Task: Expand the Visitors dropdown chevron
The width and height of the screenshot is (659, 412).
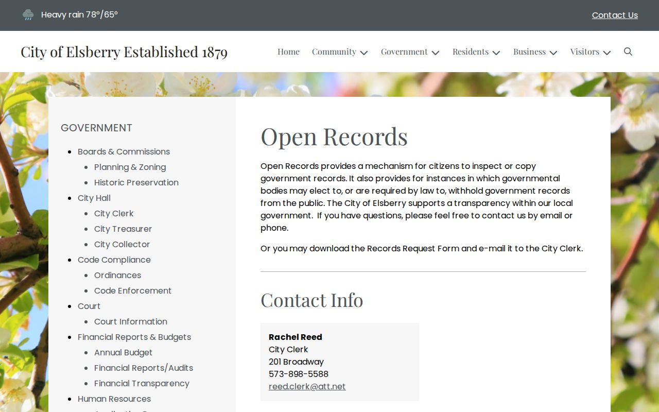Action: [607, 53]
